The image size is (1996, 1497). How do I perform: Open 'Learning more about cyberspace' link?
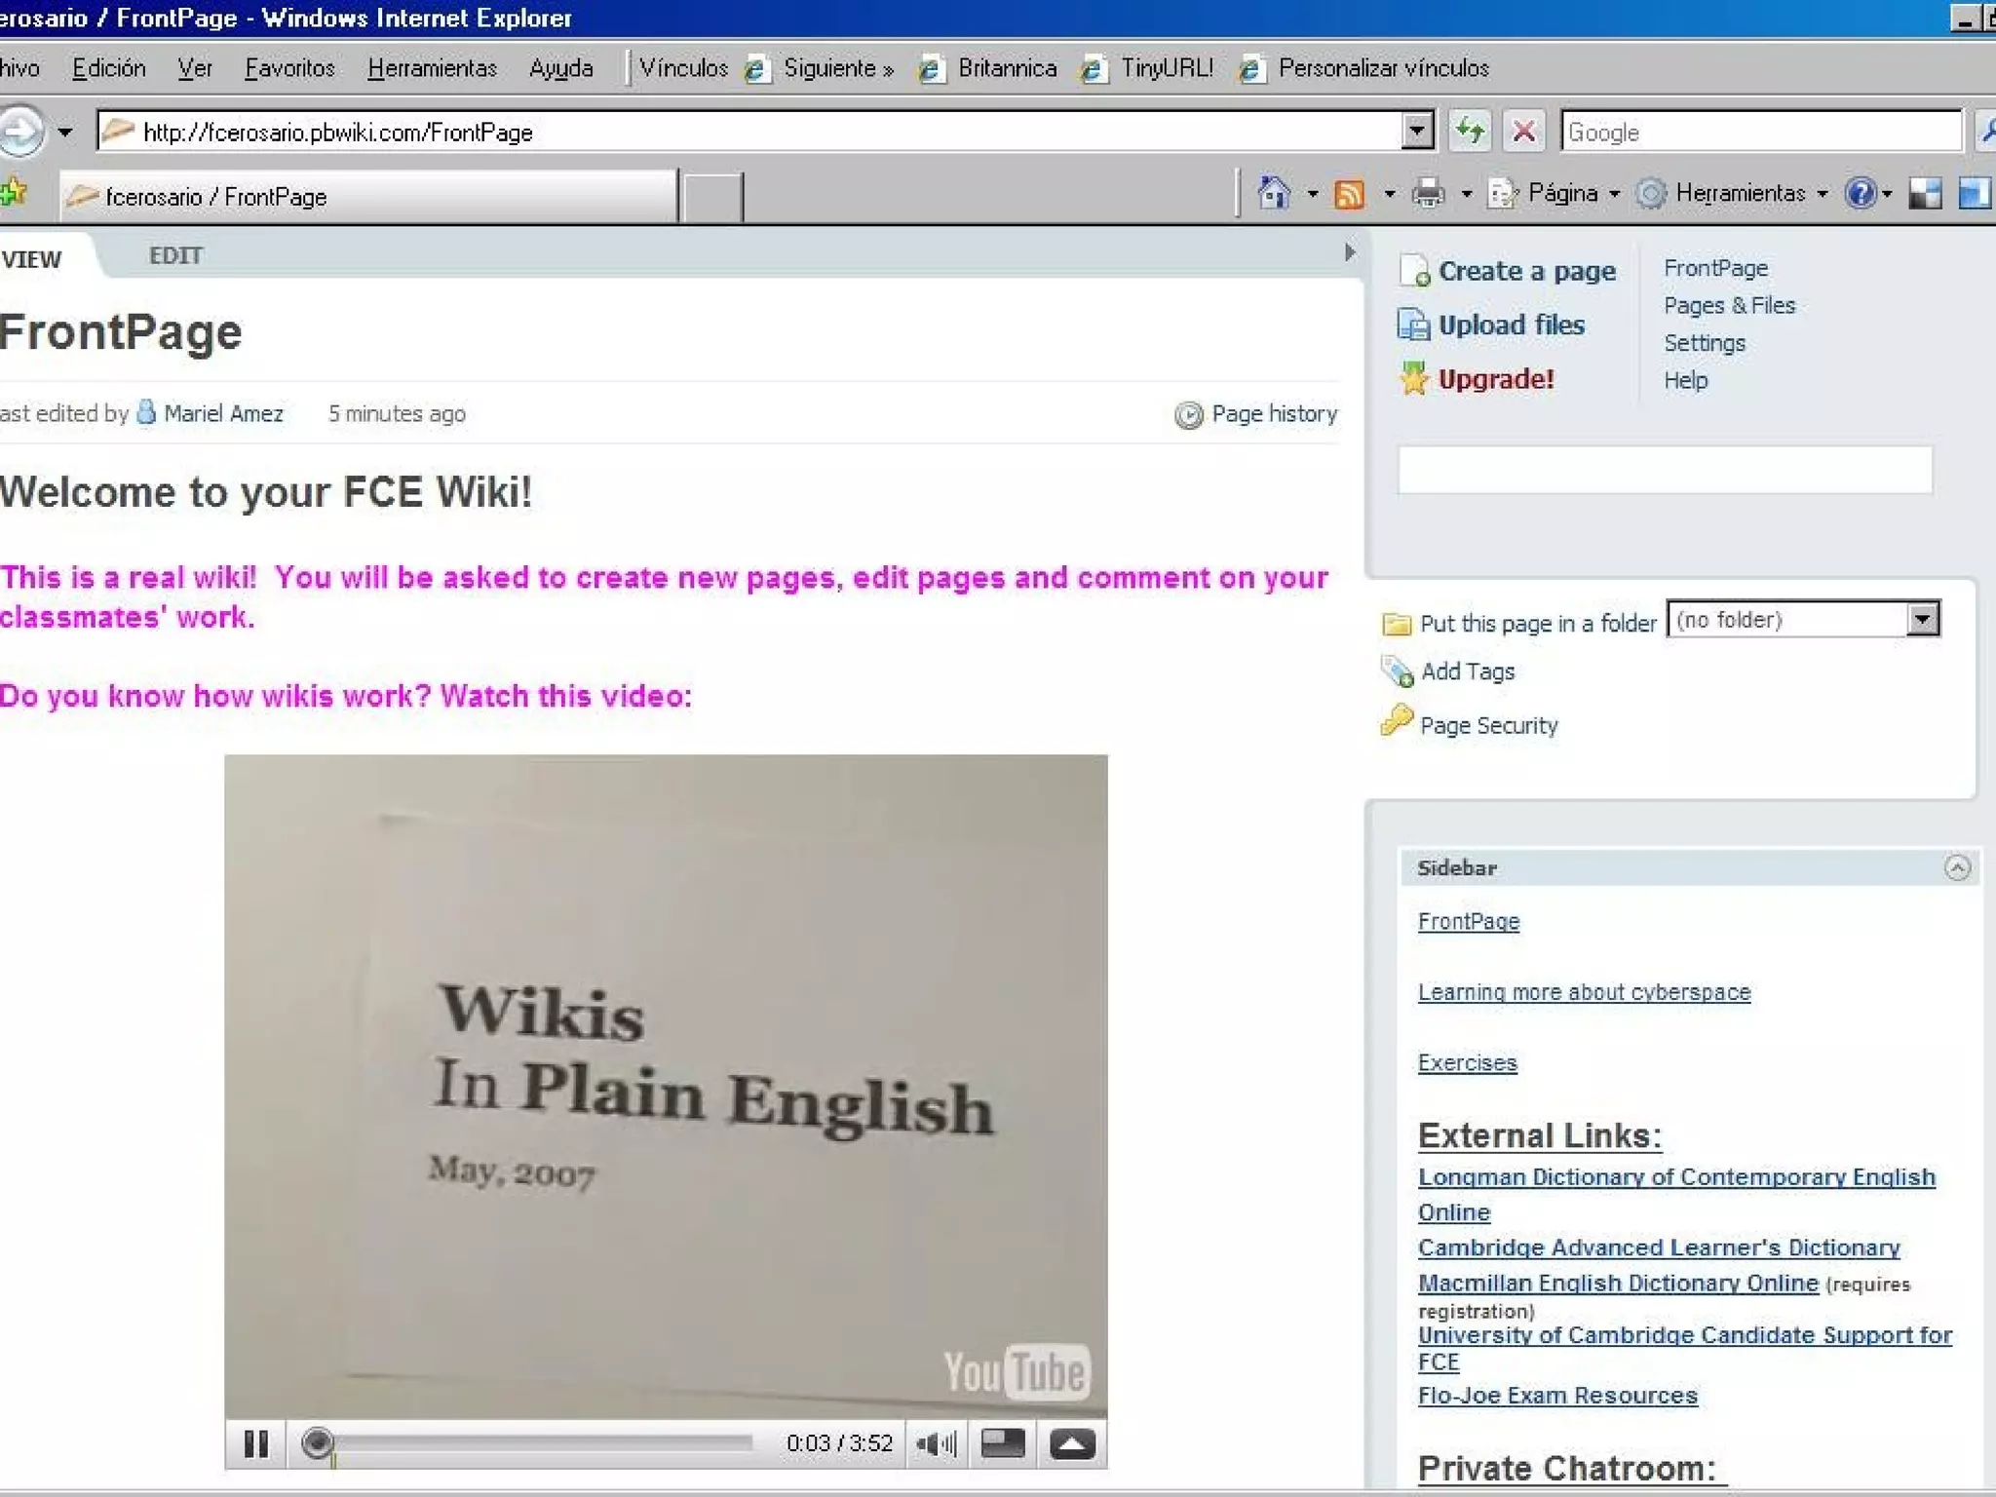point(1584,992)
